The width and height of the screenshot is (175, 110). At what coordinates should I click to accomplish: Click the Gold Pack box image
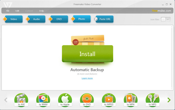click(88, 40)
